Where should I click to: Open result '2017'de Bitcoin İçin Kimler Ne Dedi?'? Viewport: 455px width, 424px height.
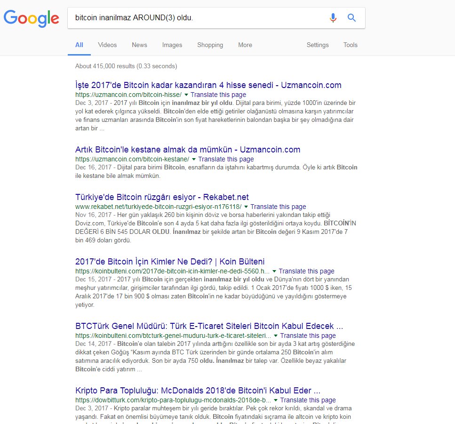[170, 262]
